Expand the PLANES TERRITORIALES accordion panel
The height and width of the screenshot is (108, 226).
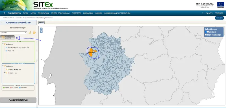coord(18,100)
